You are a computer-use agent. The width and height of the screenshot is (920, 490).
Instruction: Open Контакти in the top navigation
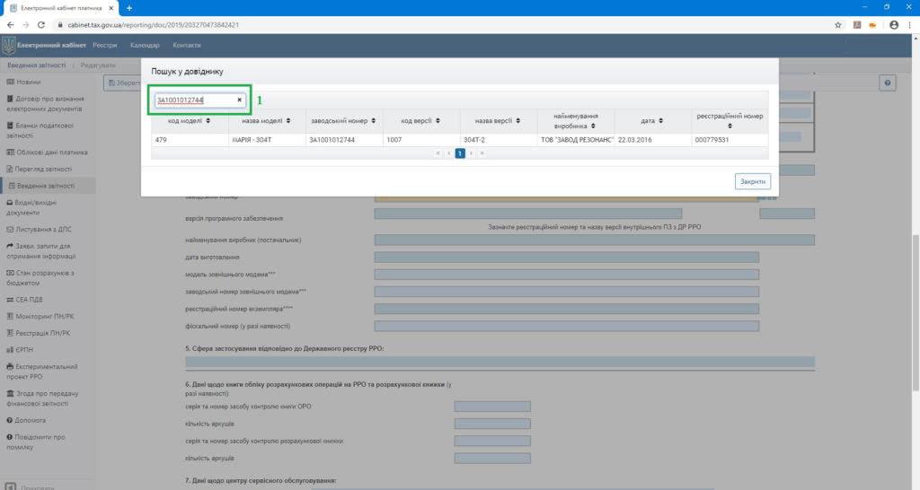click(186, 45)
